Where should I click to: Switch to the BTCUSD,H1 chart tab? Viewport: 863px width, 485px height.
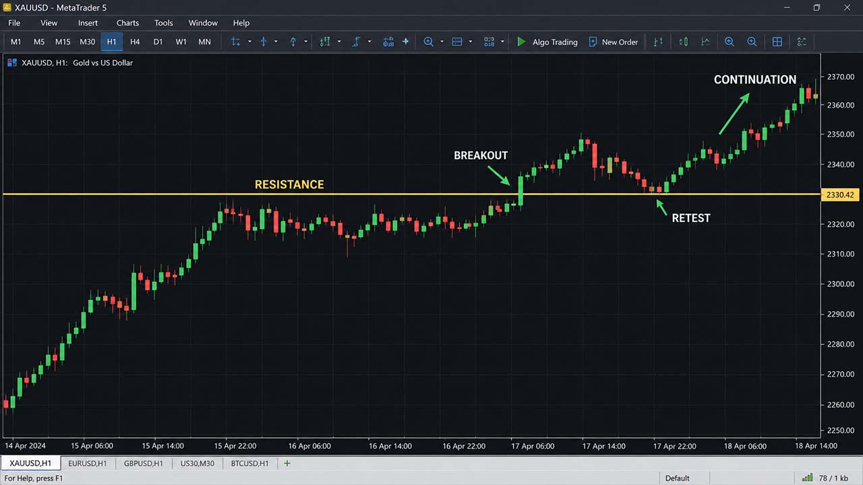coord(249,463)
